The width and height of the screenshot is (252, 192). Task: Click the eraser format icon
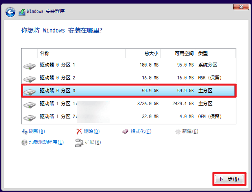(126, 132)
